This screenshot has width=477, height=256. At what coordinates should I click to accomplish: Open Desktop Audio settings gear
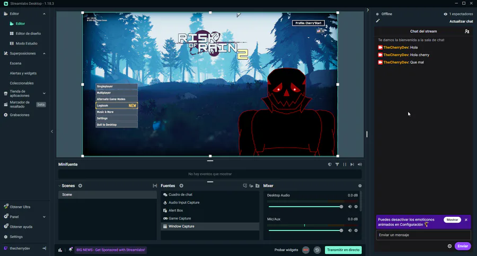(356, 206)
